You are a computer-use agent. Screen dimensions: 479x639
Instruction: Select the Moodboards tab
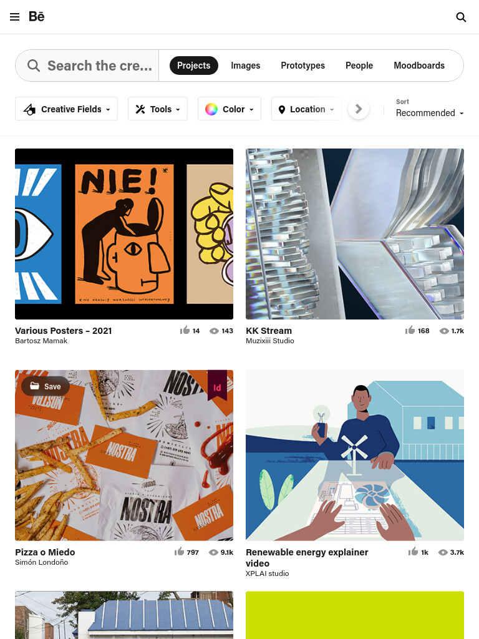point(419,65)
